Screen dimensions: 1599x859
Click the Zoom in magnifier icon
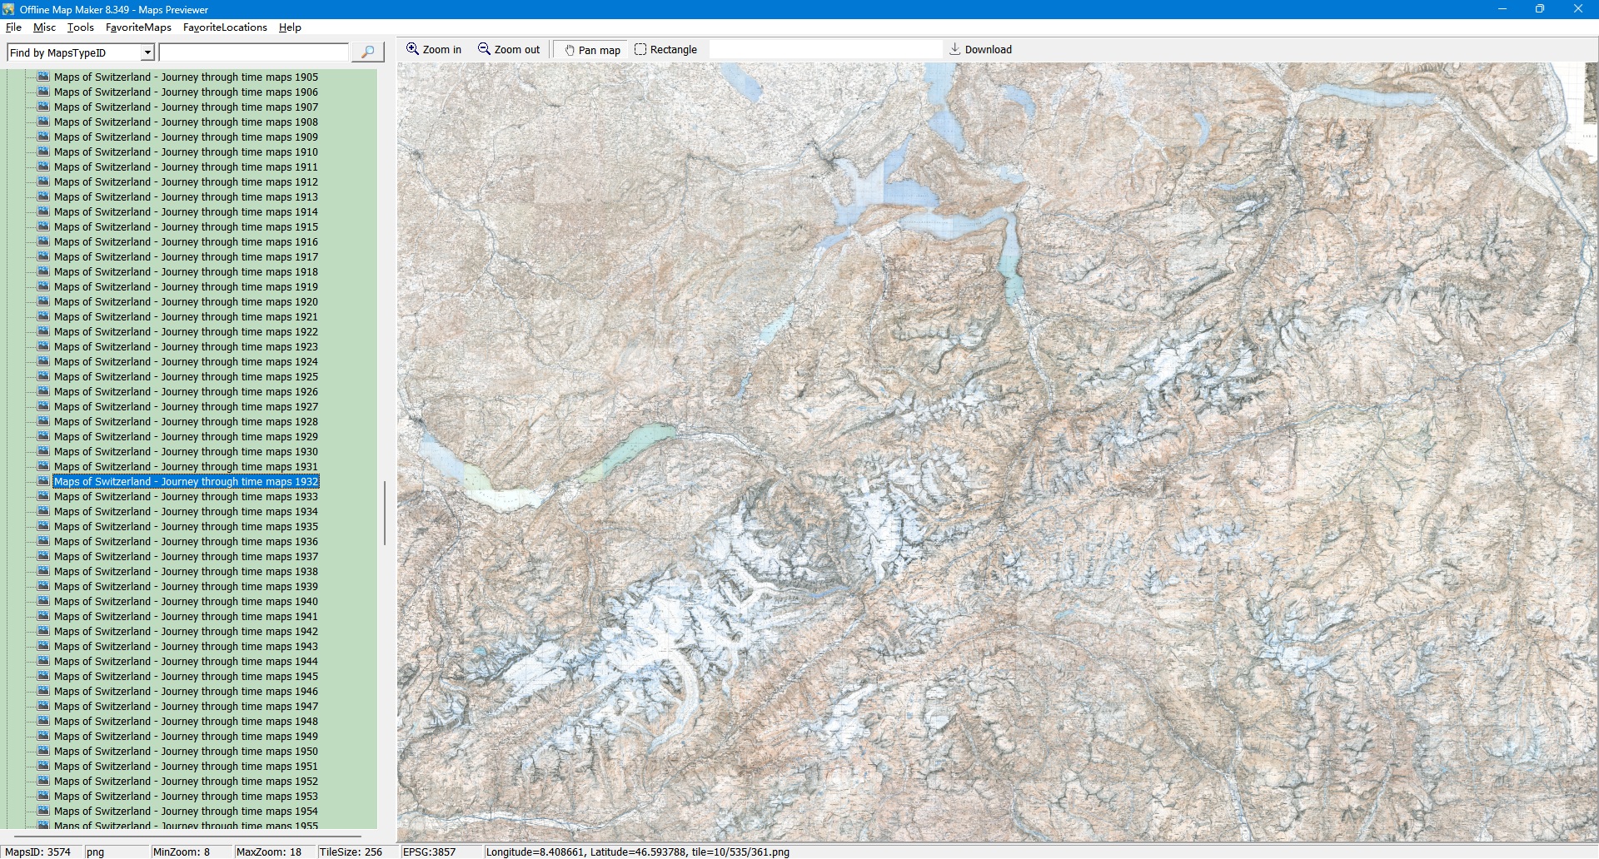point(412,49)
